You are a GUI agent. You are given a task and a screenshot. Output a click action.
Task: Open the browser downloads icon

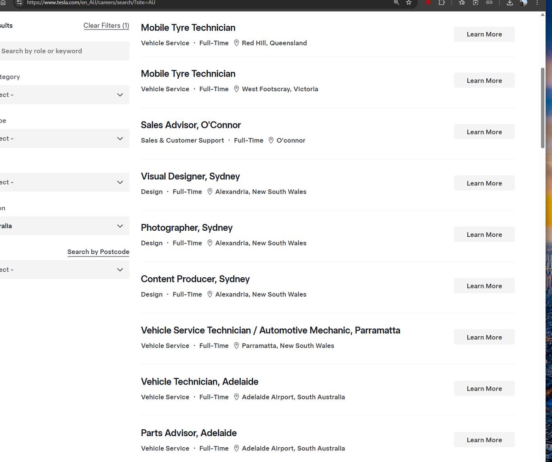pos(510,2)
